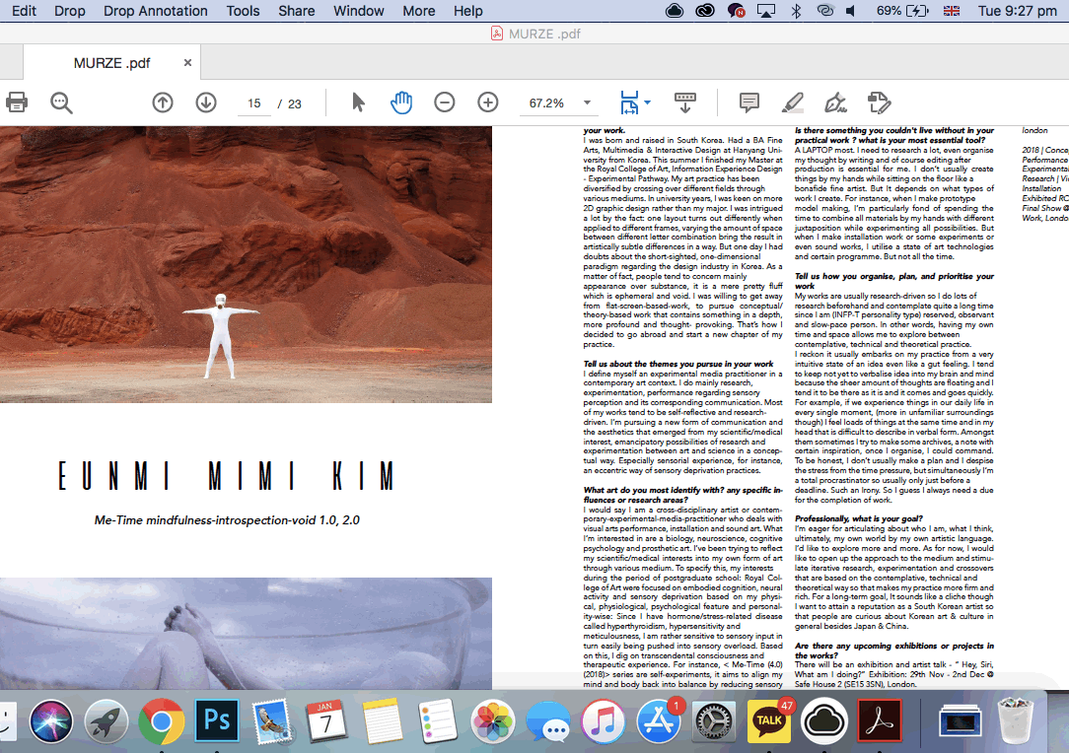Open iTunes music app in dock
The height and width of the screenshot is (753, 1069).
tap(603, 721)
